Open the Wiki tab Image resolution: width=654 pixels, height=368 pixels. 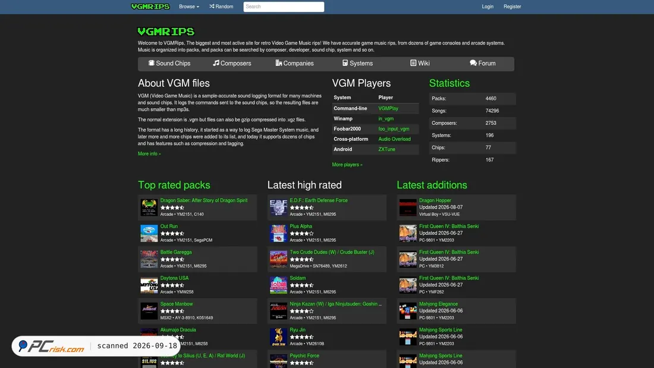tap(420, 64)
